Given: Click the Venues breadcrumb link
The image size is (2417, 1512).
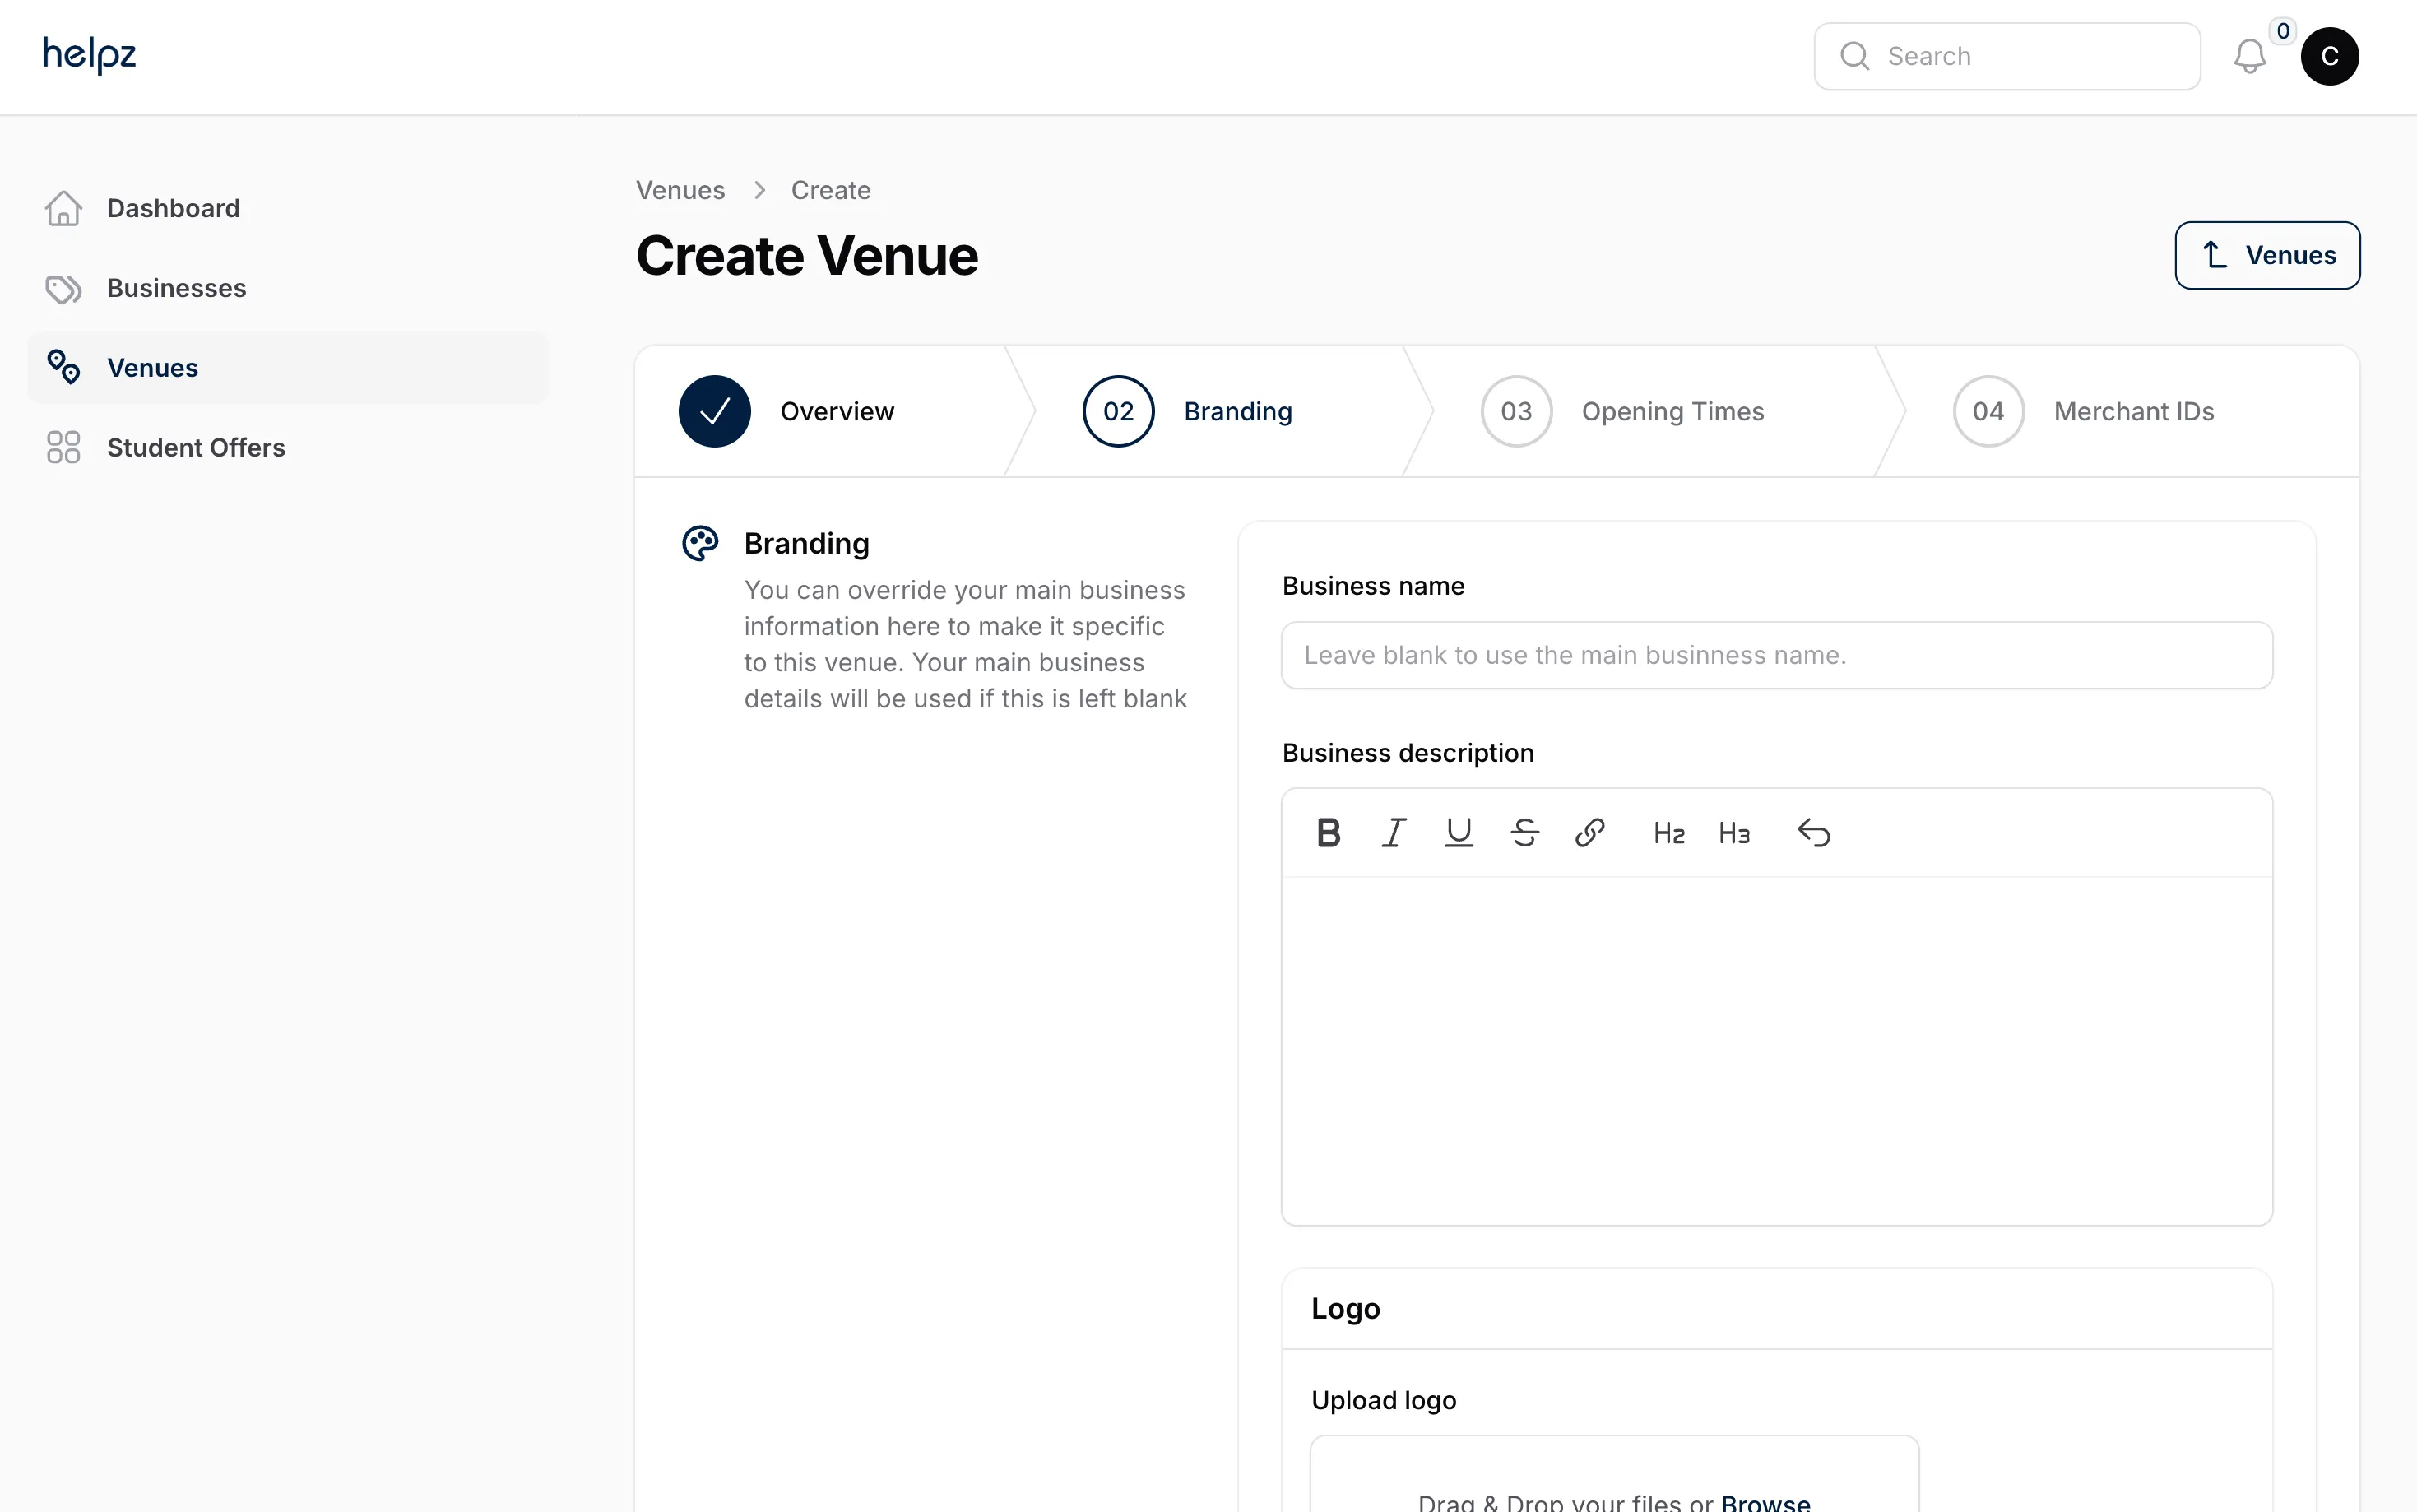Looking at the screenshot, I should pyautogui.click(x=680, y=190).
